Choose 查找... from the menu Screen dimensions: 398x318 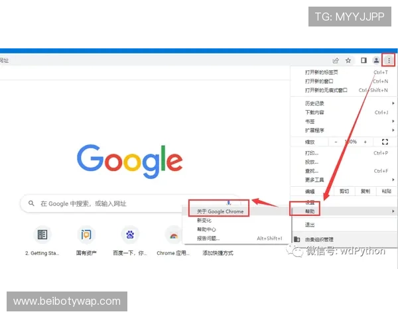coord(344,171)
